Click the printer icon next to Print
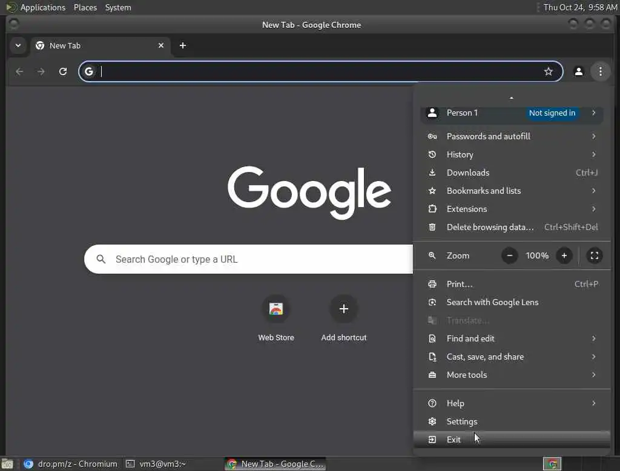 pos(432,285)
